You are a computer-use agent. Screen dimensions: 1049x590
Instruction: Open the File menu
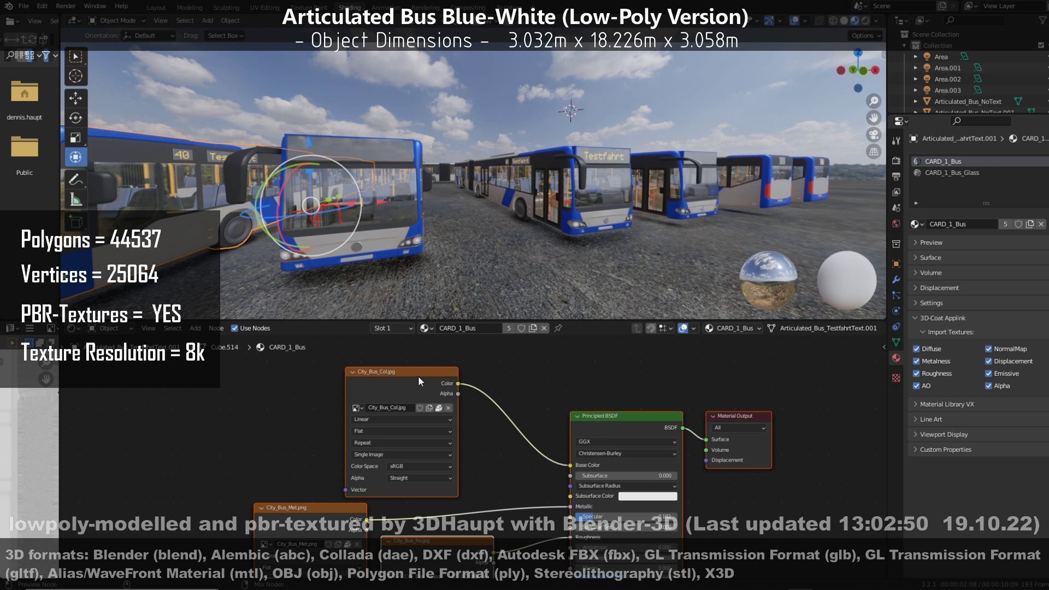[23, 6]
